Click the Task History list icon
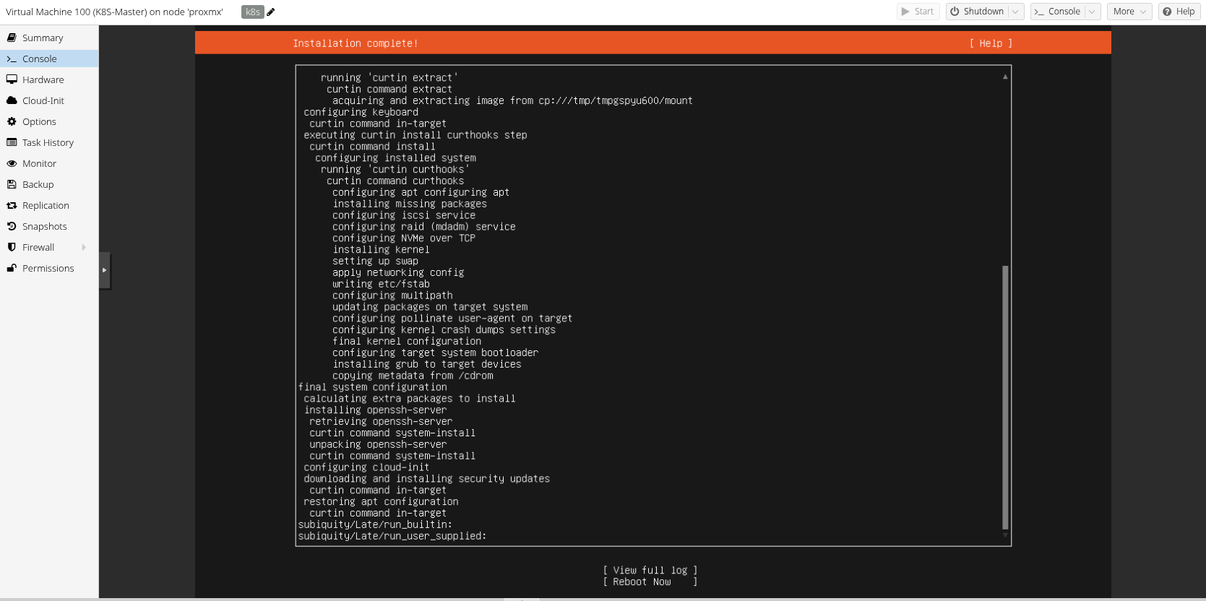Image resolution: width=1206 pixels, height=601 pixels. [x=12, y=142]
